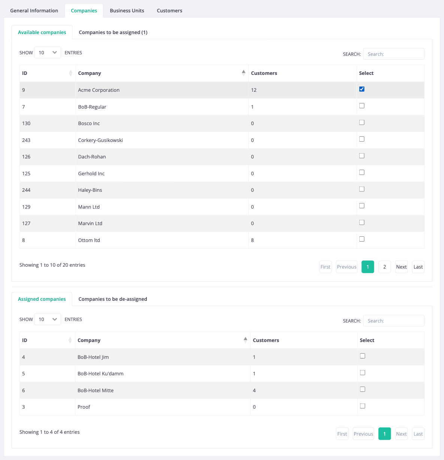Viewport: 444px width, 460px height.
Task: Click First in available companies pagination
Action: 326,267
